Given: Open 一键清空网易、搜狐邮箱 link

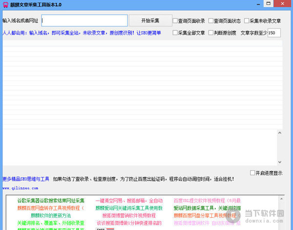Looking at the screenshot, I should point(129,201).
